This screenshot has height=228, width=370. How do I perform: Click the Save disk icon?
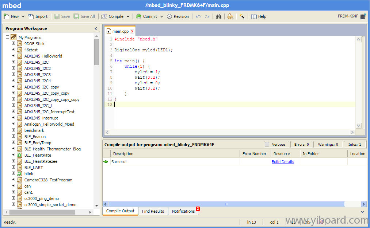[57, 16]
